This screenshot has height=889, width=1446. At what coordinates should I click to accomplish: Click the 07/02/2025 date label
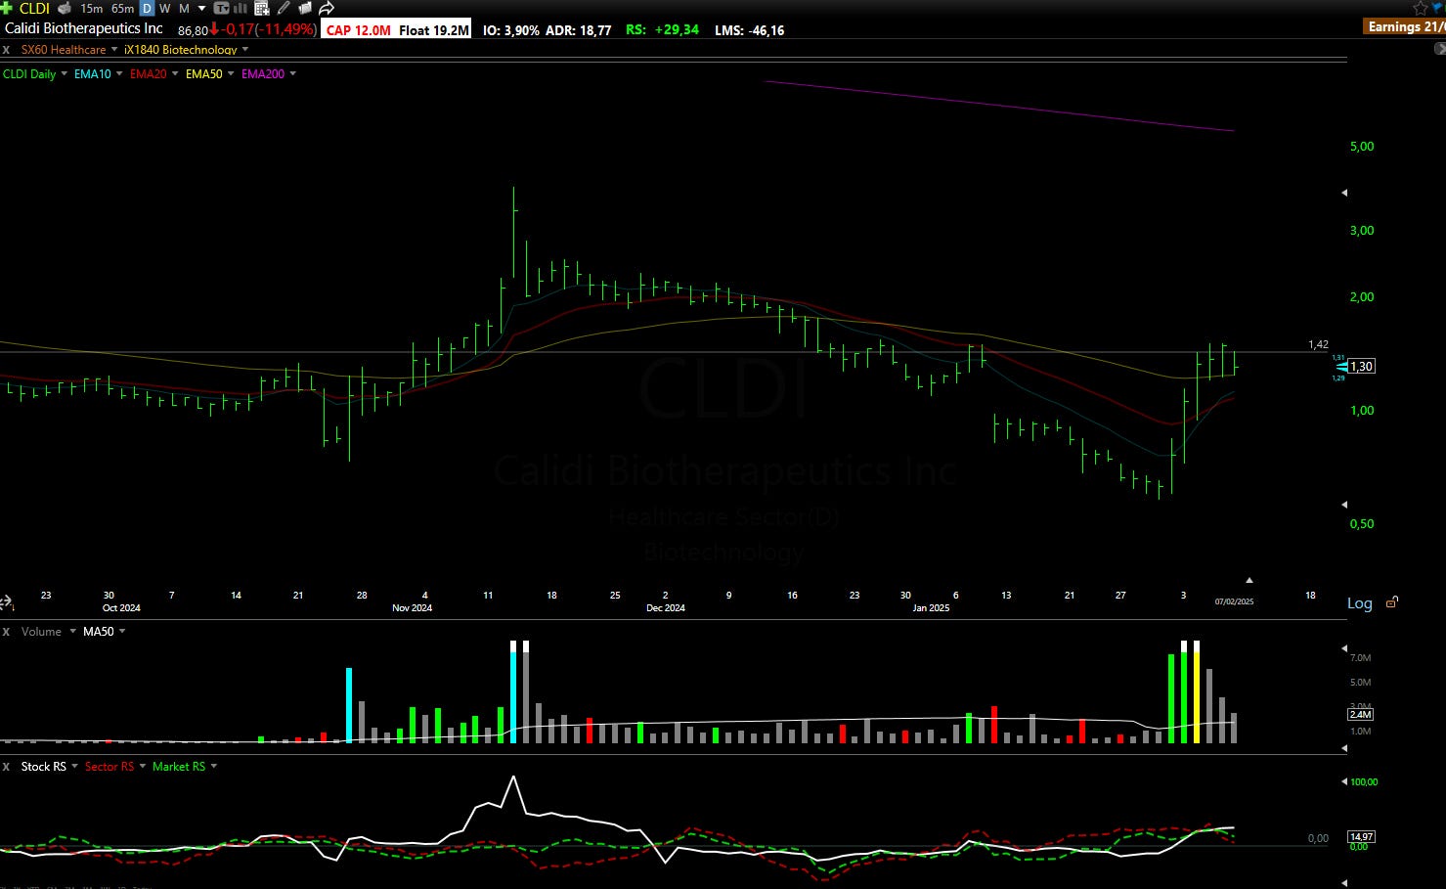[x=1234, y=601]
